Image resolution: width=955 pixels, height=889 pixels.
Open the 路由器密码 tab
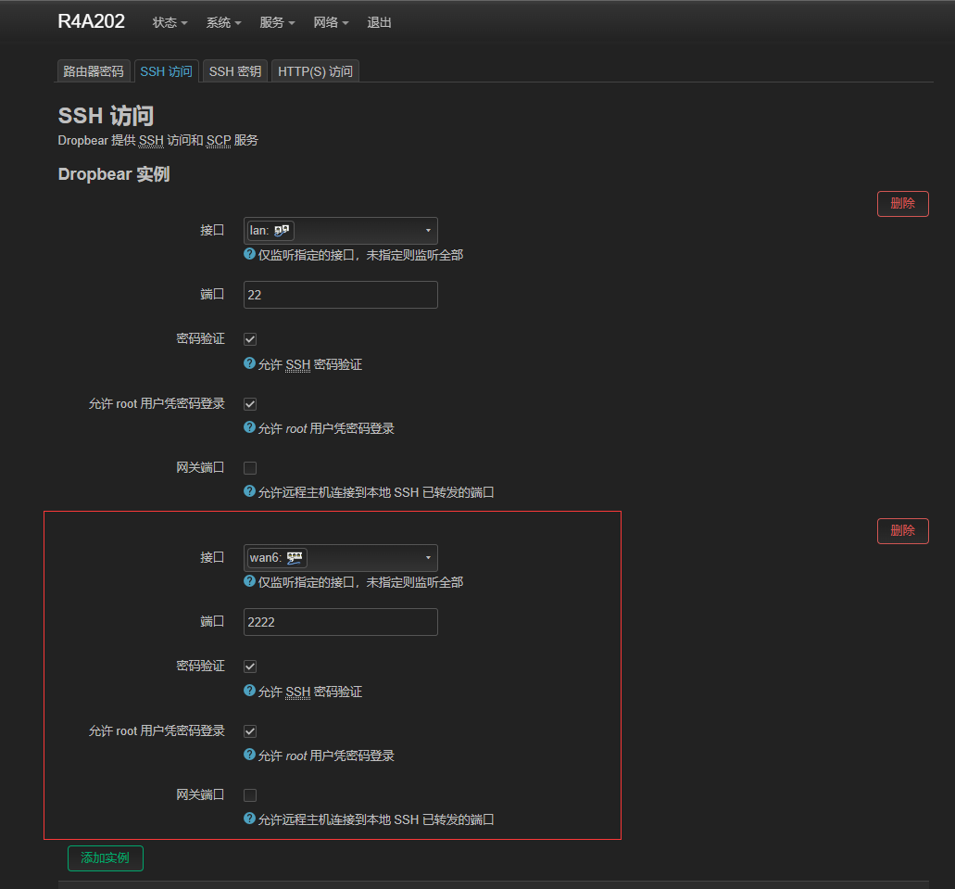pyautogui.click(x=93, y=71)
